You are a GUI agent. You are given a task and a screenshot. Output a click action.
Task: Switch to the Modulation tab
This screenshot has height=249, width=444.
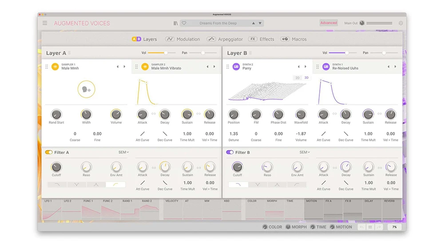coord(182,39)
